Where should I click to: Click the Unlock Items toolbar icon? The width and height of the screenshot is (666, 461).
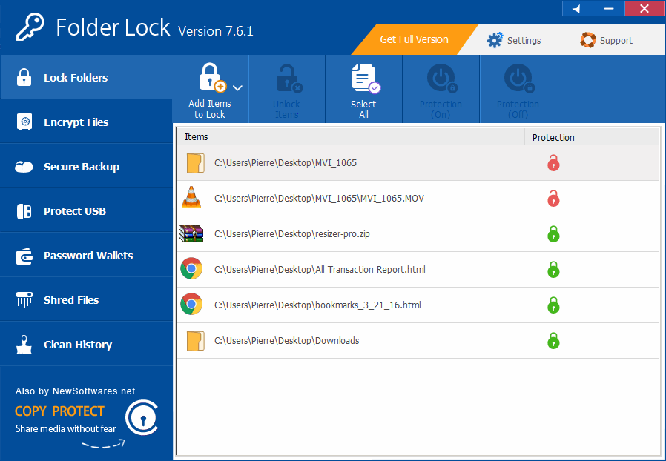point(289,78)
